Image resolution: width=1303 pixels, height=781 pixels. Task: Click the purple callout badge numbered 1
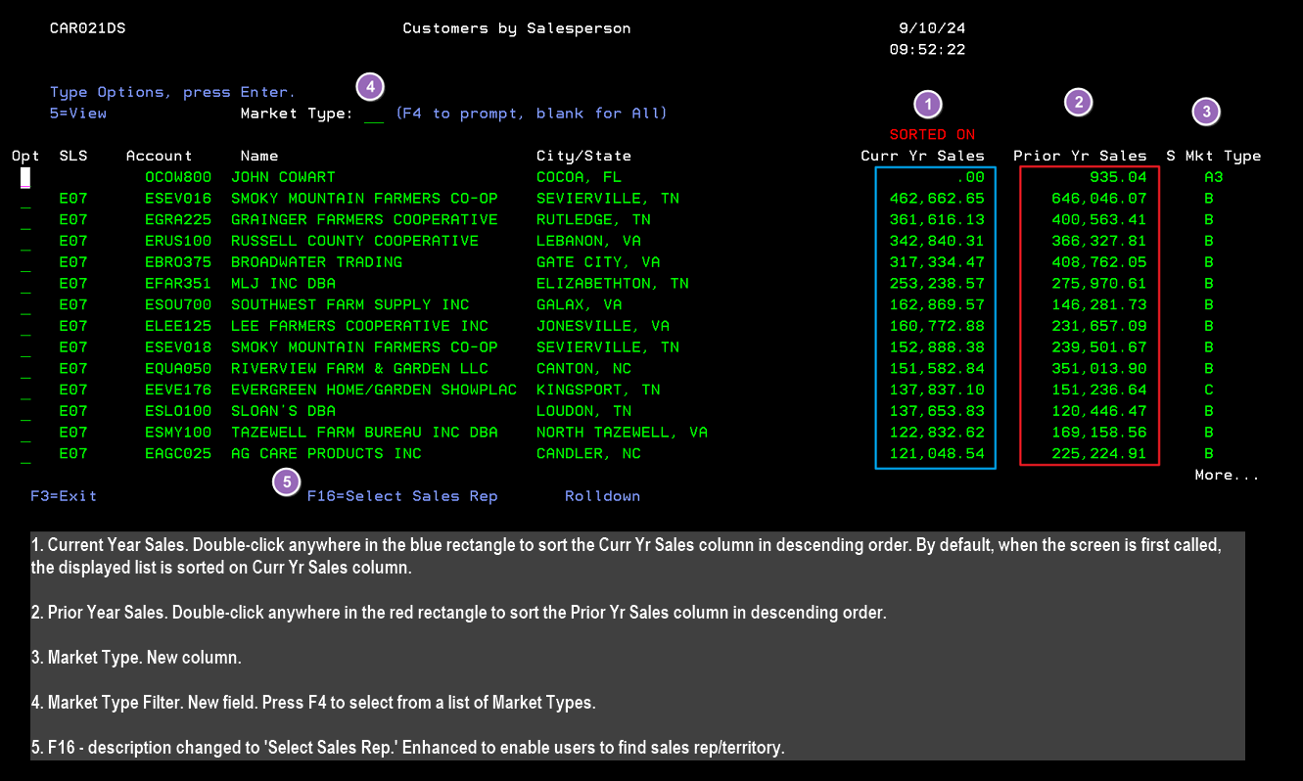coord(927,104)
